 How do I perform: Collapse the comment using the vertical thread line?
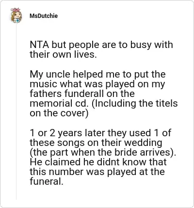(16, 112)
